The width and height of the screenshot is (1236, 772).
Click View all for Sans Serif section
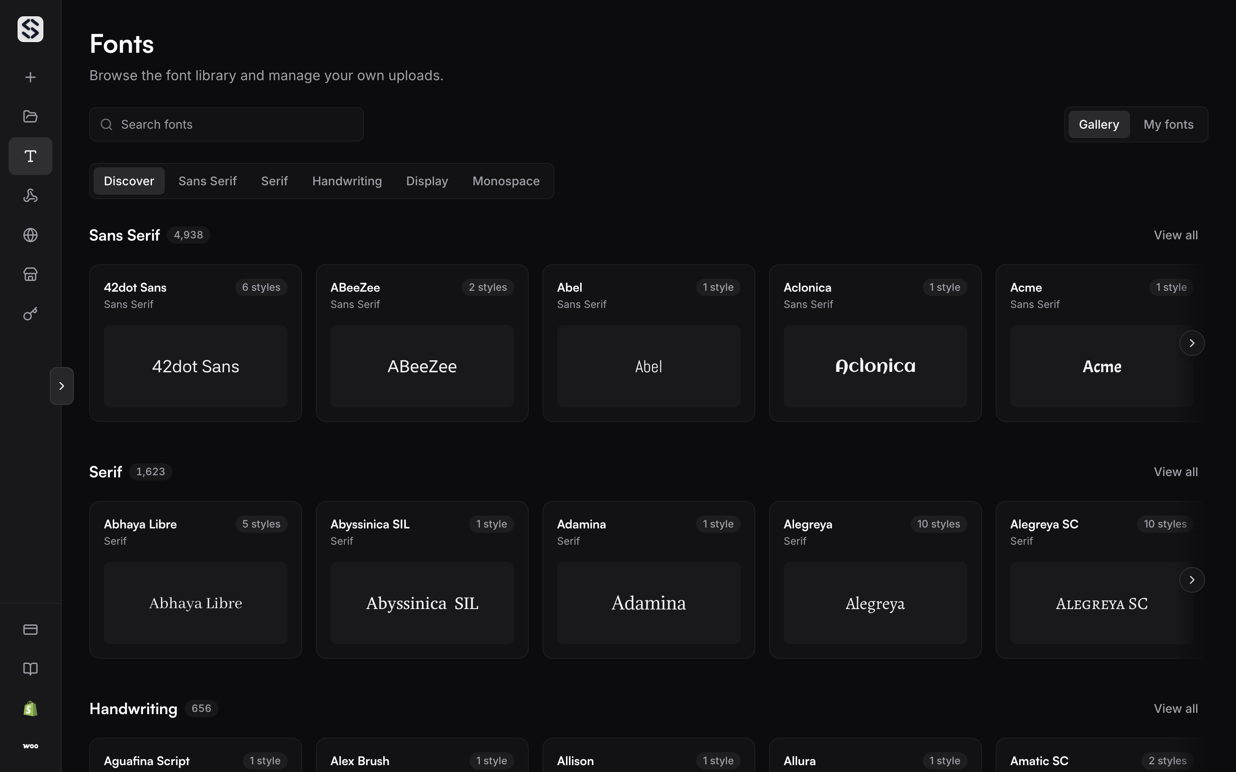coord(1176,235)
